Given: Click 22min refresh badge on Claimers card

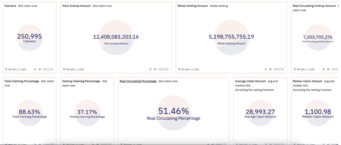Looking at the screenshot, I should tap(48, 69).
